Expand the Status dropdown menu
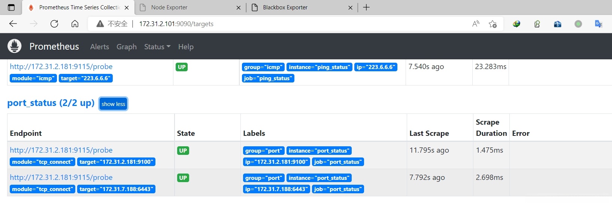Image resolution: width=612 pixels, height=206 pixels. coord(157,47)
